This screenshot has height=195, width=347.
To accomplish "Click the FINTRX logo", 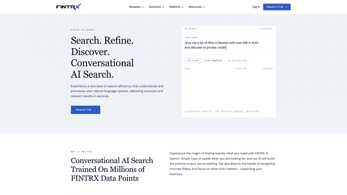I will [x=69, y=7].
